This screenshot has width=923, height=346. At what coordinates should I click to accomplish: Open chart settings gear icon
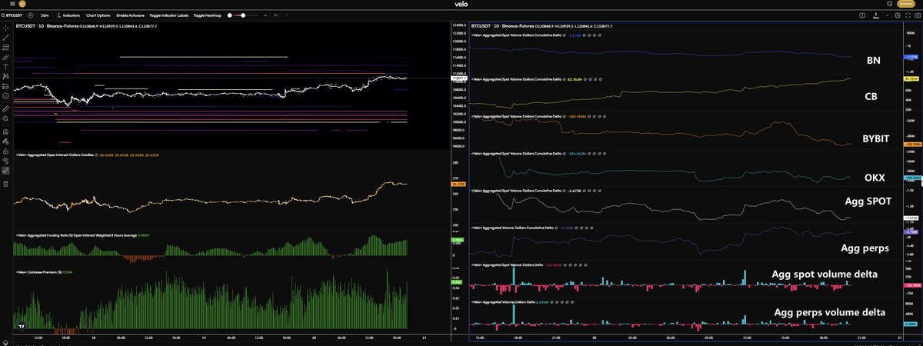point(898,15)
